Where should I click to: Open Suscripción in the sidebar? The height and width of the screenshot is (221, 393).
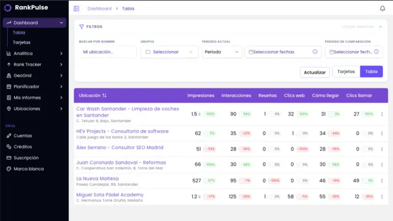(26, 158)
